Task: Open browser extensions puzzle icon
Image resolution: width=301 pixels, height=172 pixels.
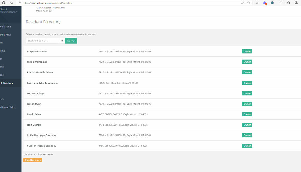Action: coord(280,3)
